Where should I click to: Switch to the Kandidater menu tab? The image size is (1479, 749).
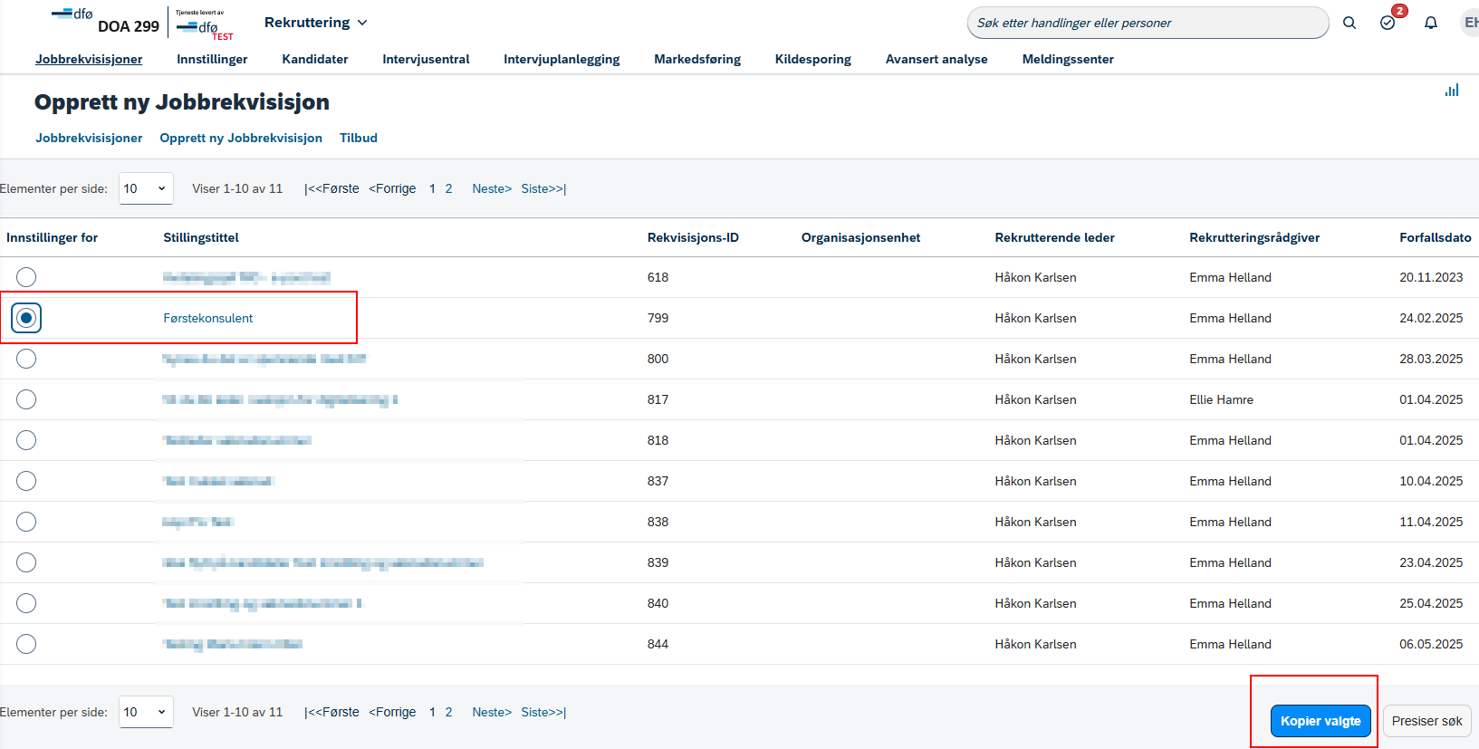(315, 59)
